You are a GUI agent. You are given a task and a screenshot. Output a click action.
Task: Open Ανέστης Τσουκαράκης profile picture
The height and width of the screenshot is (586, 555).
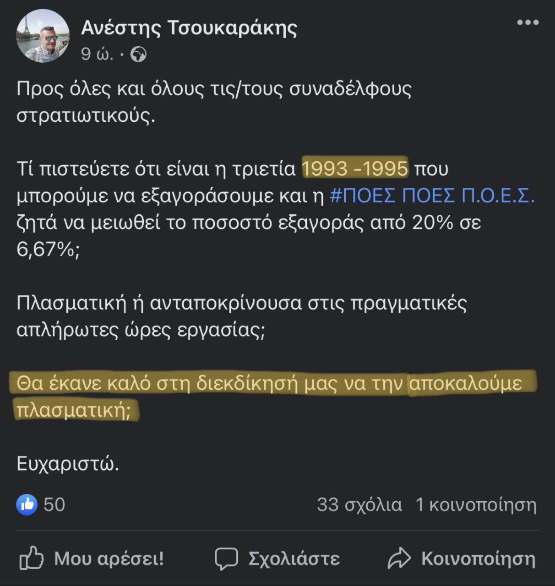point(43,35)
